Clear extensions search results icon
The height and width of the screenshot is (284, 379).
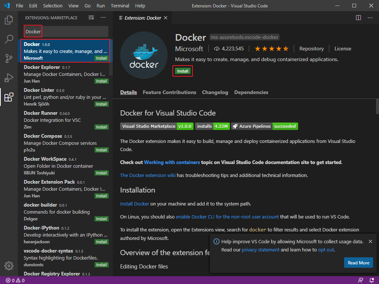91,18
